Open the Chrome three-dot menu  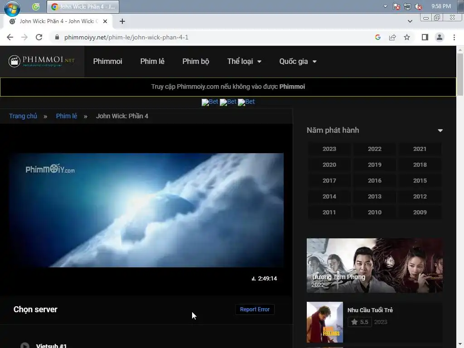[454, 37]
